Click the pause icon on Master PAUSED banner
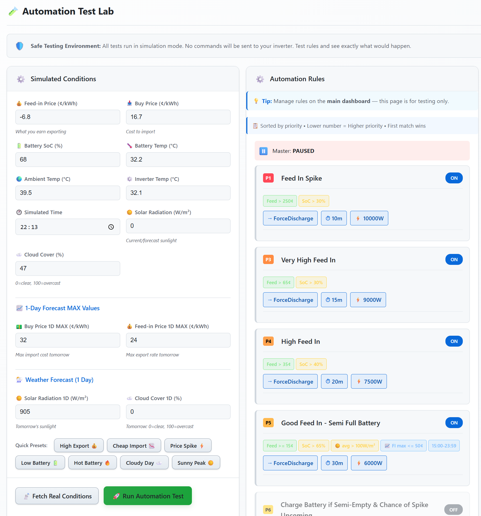481x516 pixels. point(263,151)
